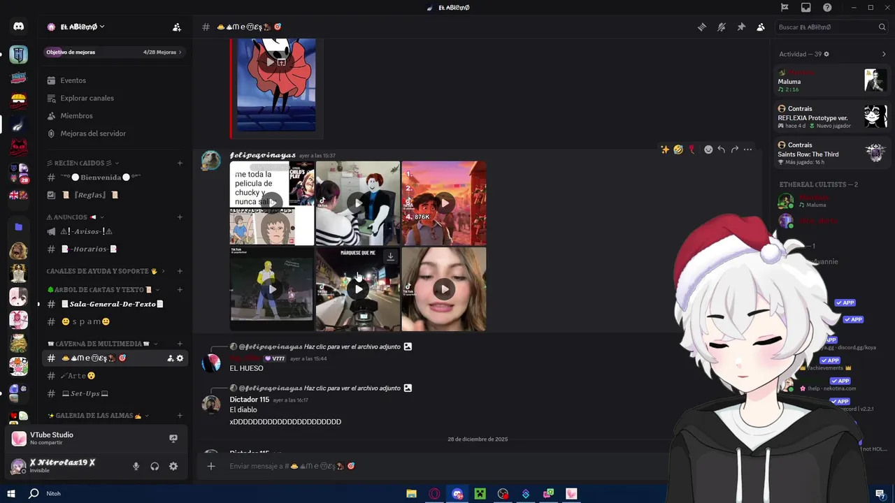Play the 876K animated video
Image resolution: width=895 pixels, height=503 pixels.
[x=444, y=203]
